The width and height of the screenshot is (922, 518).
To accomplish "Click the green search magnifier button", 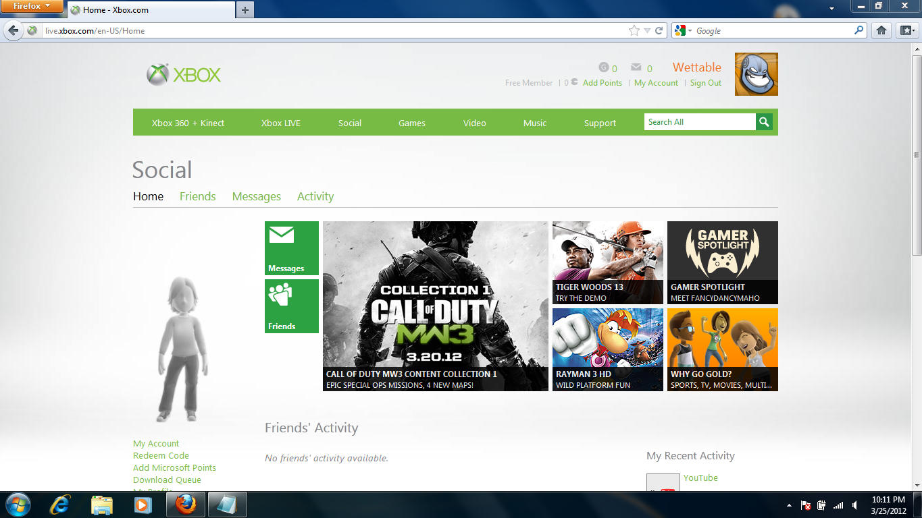I will [764, 122].
